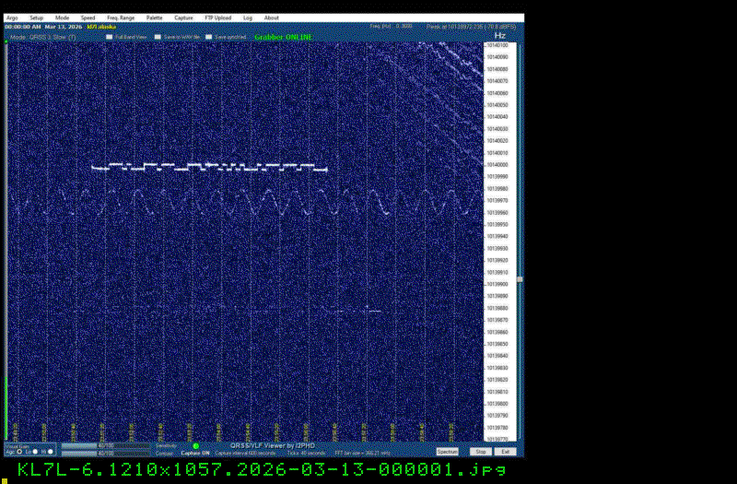
Task: Open the Log menu
Action: coord(248,18)
